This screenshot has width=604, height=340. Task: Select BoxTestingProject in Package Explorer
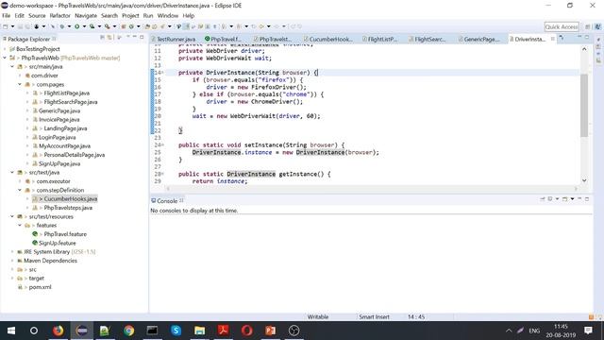click(38, 49)
